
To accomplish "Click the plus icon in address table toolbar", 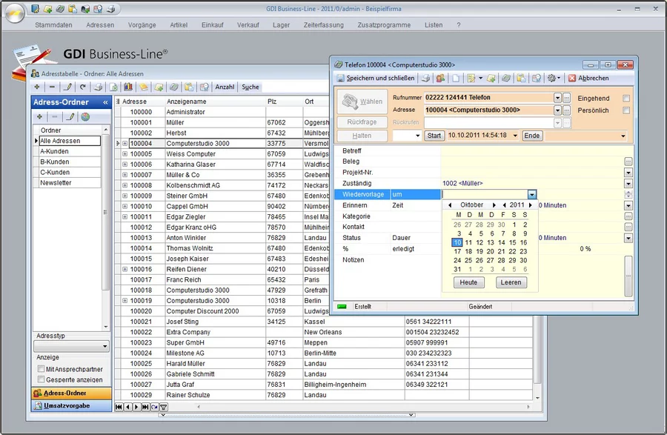I will tap(36, 87).
